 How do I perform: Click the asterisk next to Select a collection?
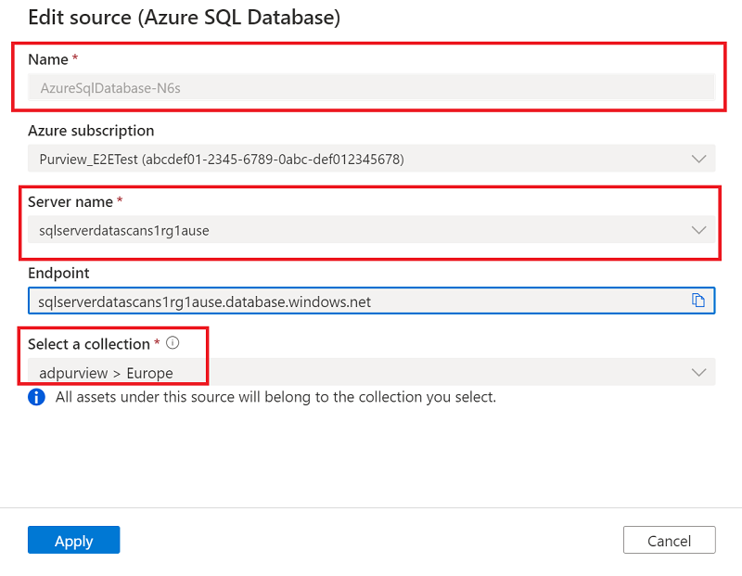(x=157, y=342)
